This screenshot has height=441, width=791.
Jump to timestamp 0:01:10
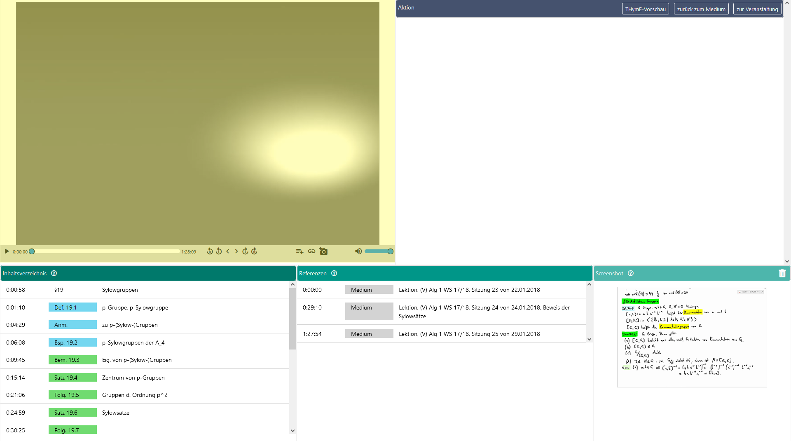(x=16, y=307)
